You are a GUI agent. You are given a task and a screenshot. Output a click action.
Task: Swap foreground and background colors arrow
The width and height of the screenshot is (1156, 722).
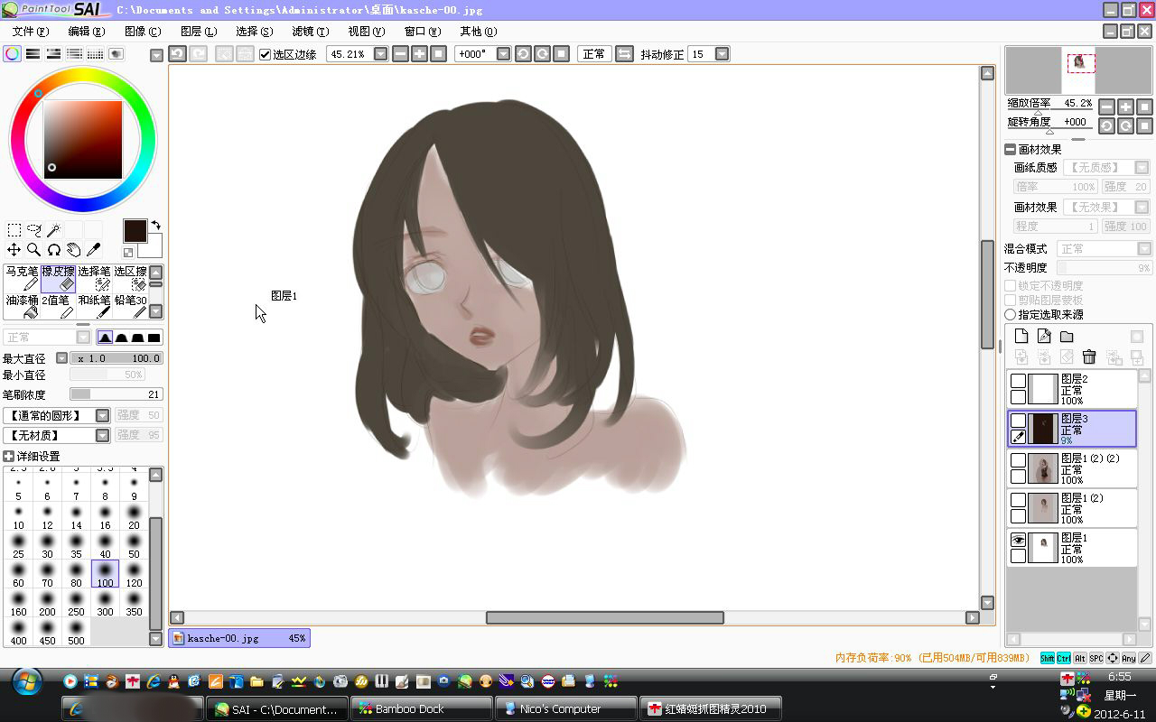pyautogui.click(x=155, y=225)
